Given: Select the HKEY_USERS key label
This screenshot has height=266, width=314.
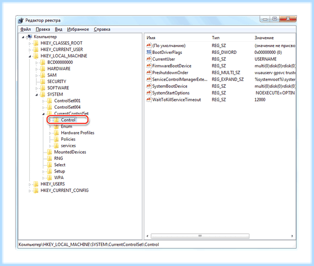Looking at the screenshot, I should point(52,184).
